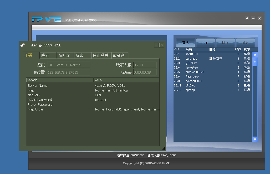The image size is (270, 174).
Task: Sort by the Variable column header
Action: [x=60, y=80]
